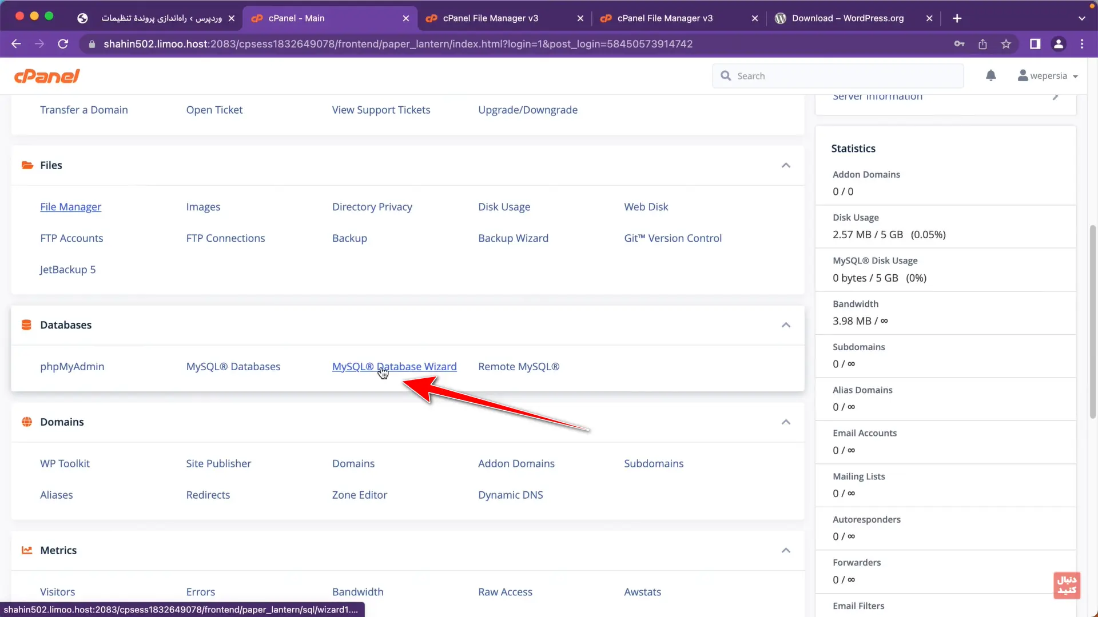Open the Chrome three-dot menu
The height and width of the screenshot is (617, 1098).
1082,44
